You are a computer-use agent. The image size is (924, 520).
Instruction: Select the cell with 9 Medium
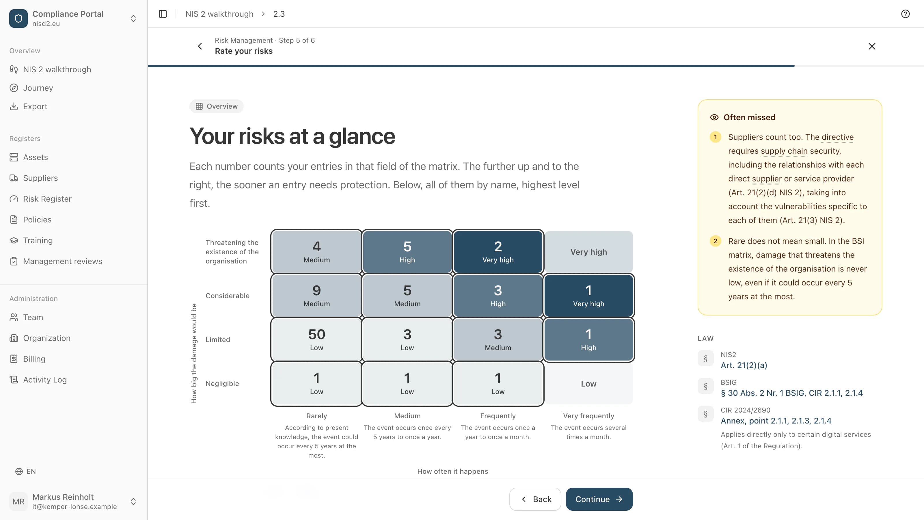[316, 296]
